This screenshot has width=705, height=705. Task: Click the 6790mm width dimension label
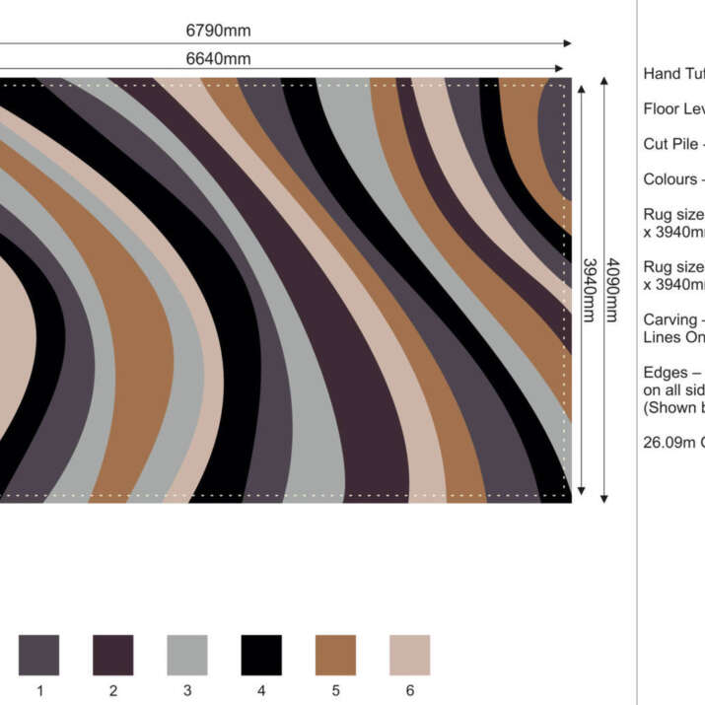coord(219,31)
